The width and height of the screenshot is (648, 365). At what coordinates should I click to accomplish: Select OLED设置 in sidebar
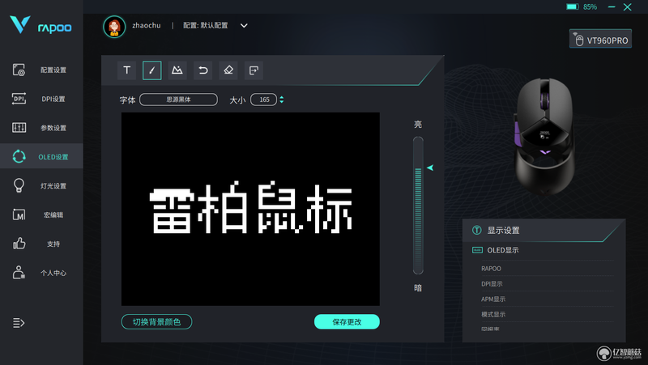[x=41, y=156]
